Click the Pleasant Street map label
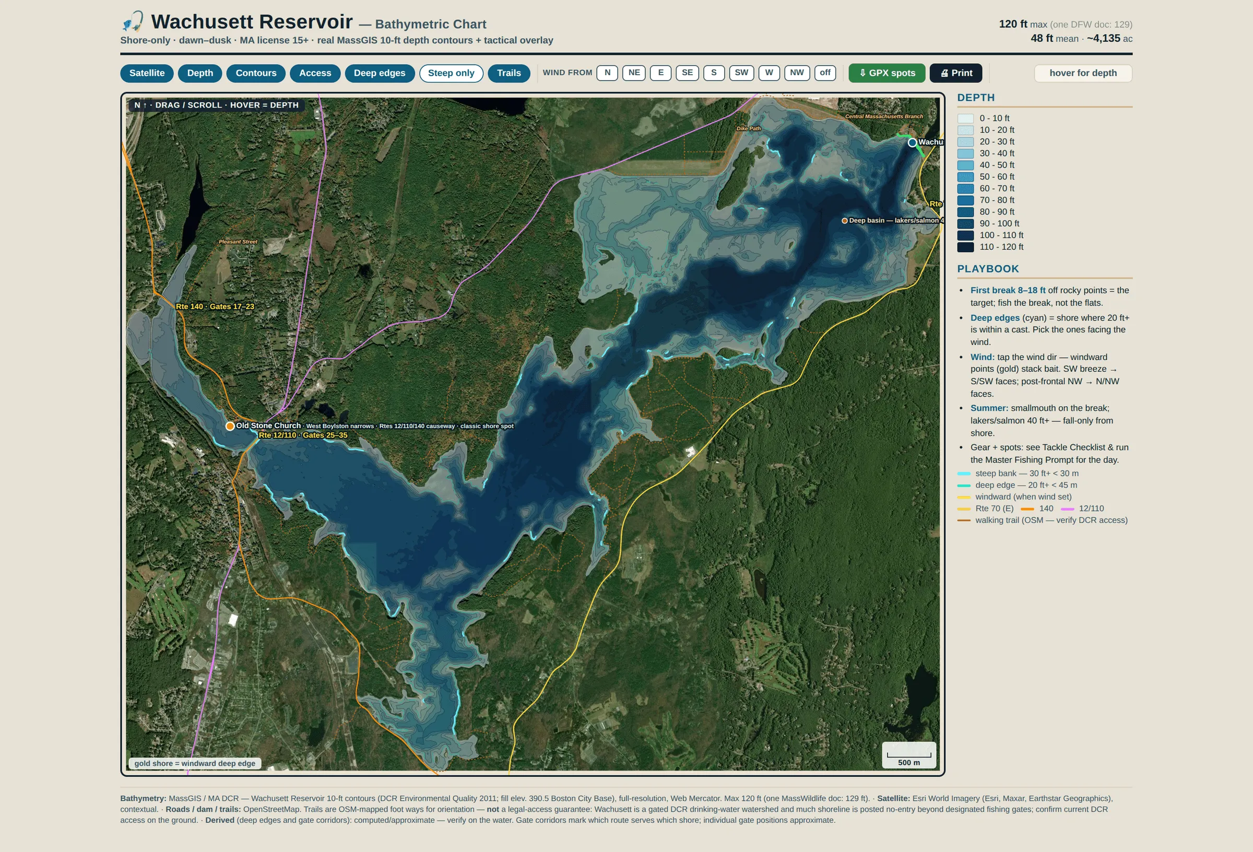 [x=238, y=242]
